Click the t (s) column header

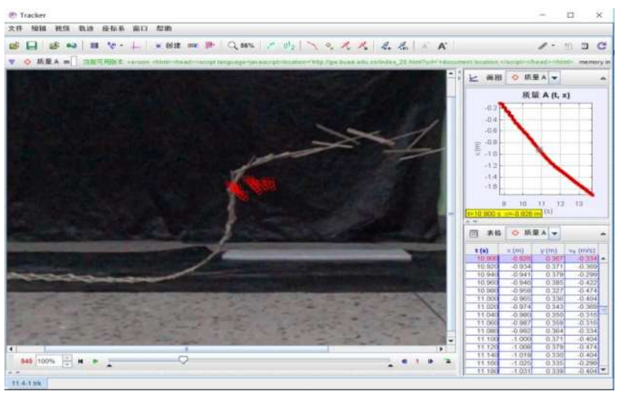(x=482, y=250)
